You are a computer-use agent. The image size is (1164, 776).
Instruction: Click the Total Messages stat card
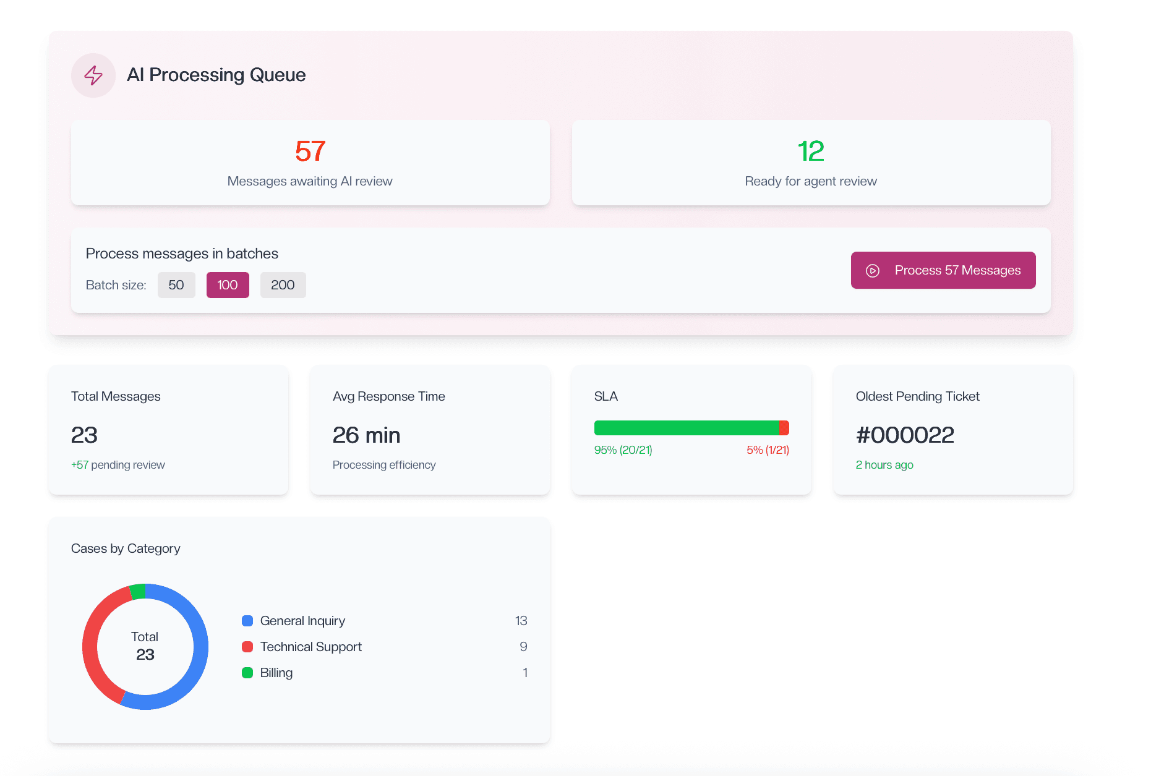click(x=168, y=430)
